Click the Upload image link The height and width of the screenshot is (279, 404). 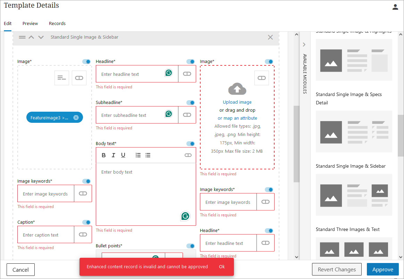pyautogui.click(x=237, y=102)
